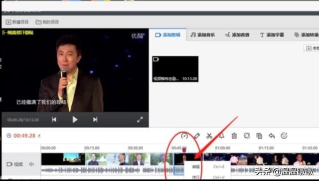Viewport: 319px width, 181px height.
Task: Choose 编辑 Ctrl+E in the context menu
Action: click(x=207, y=167)
